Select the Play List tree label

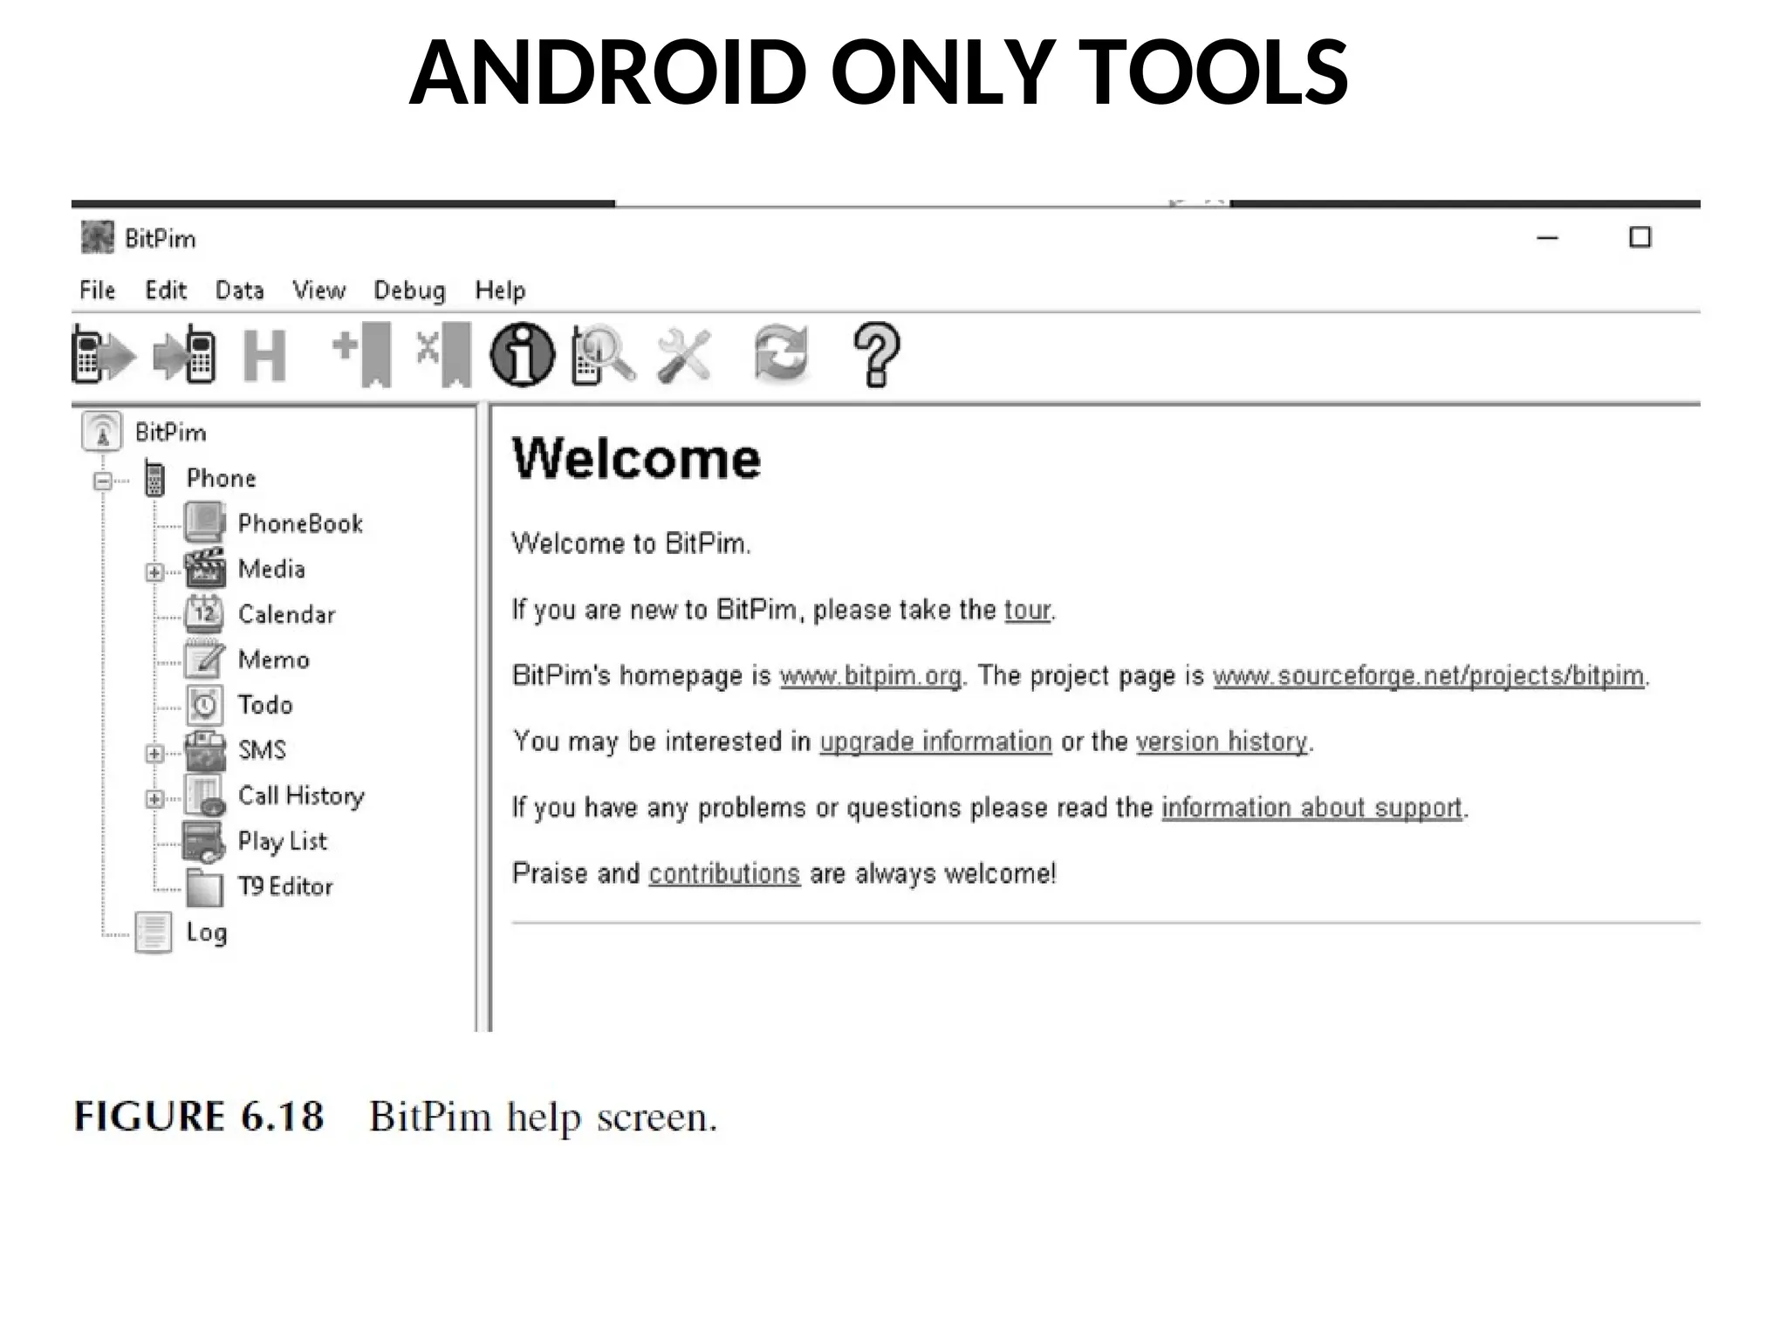pos(282,841)
